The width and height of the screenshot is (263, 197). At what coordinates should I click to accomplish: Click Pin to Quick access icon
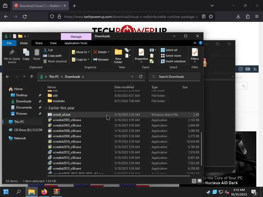click(x=12, y=56)
